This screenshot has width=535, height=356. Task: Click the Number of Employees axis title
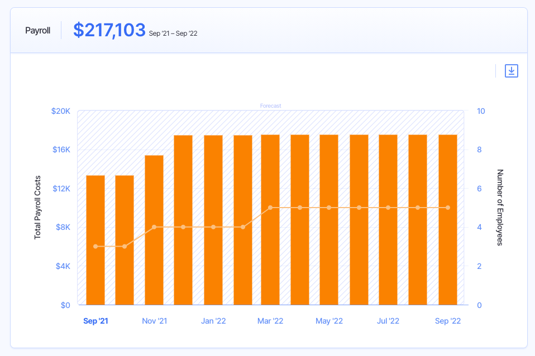click(x=500, y=208)
